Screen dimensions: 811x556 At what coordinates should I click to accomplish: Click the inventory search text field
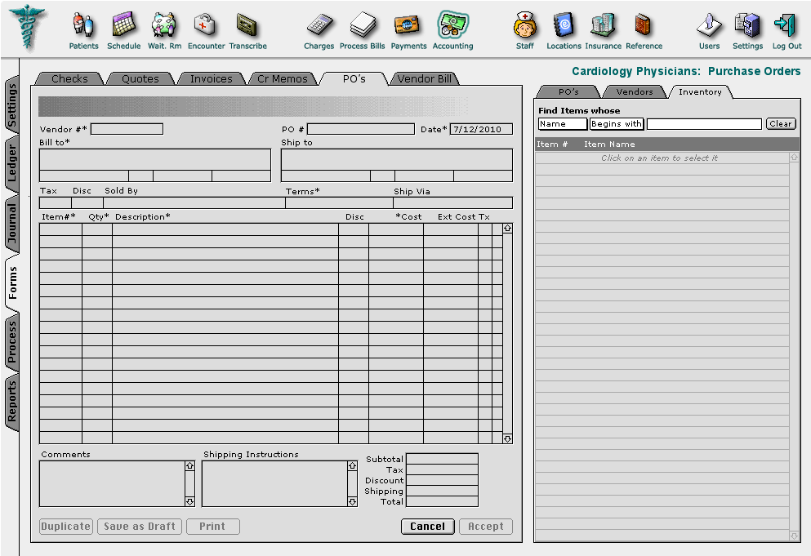click(x=704, y=124)
